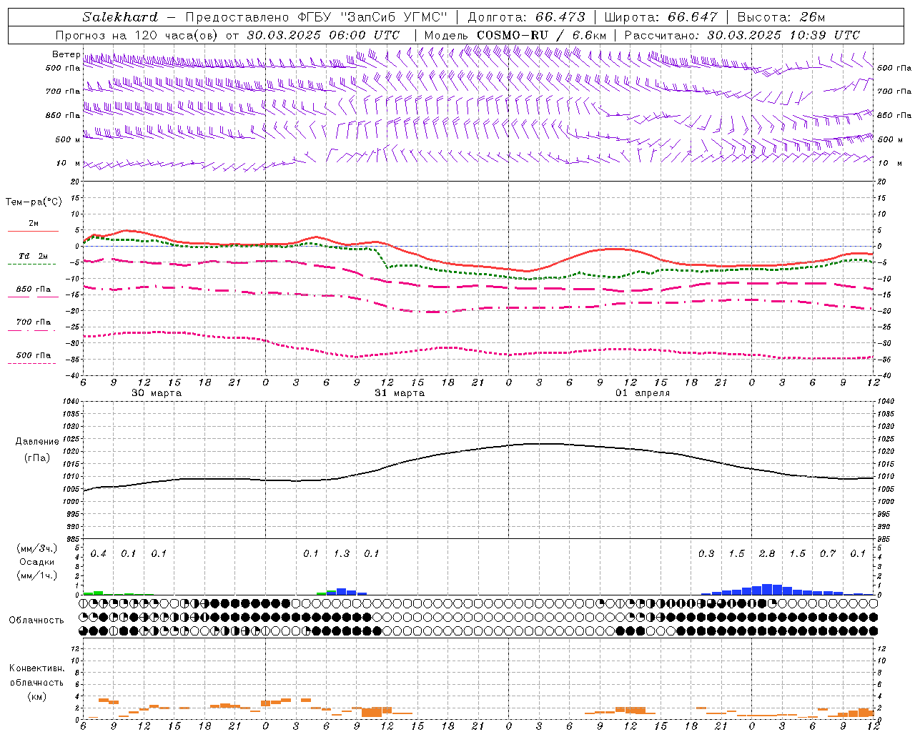Screen dimensions: 915x732
Task: Click the Долгота: 66.473 value
Action: pyautogui.click(x=525, y=17)
